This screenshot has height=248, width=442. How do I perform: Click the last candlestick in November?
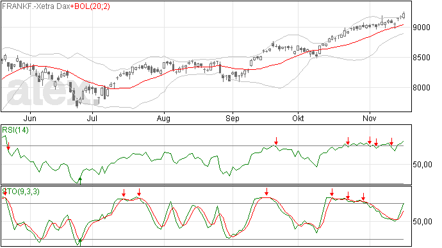click(x=404, y=15)
